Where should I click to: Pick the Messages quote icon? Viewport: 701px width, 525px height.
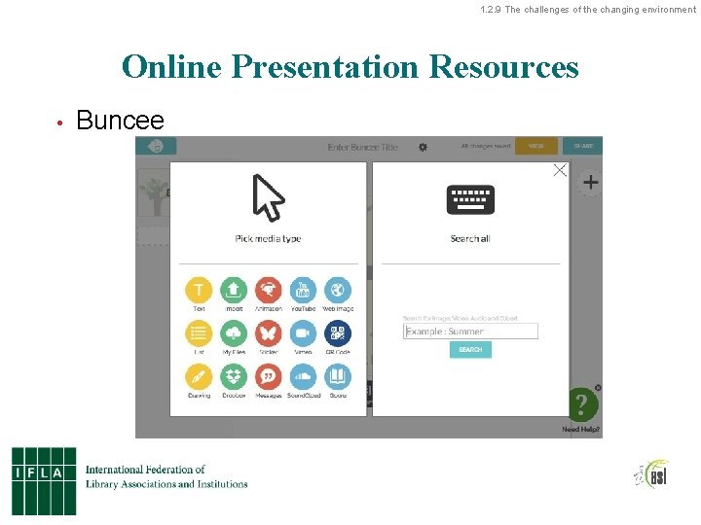click(269, 377)
